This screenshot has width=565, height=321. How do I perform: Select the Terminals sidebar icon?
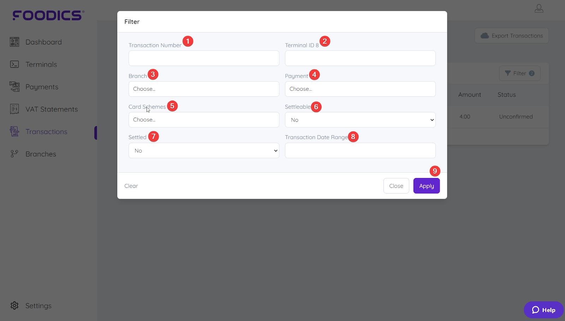[14, 64]
